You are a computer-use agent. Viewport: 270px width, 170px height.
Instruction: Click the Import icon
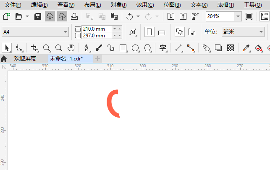(x=171, y=16)
